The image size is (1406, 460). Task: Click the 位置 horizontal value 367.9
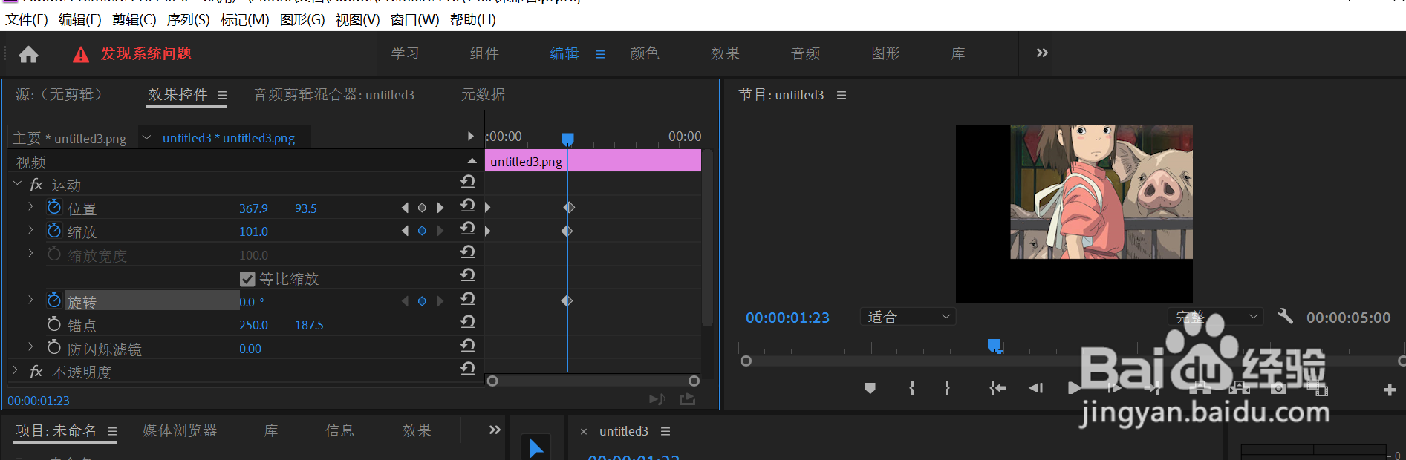253,208
